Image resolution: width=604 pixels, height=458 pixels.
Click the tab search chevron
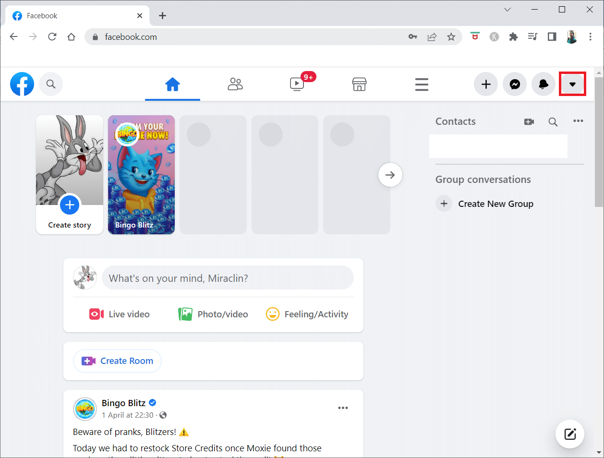click(x=507, y=10)
